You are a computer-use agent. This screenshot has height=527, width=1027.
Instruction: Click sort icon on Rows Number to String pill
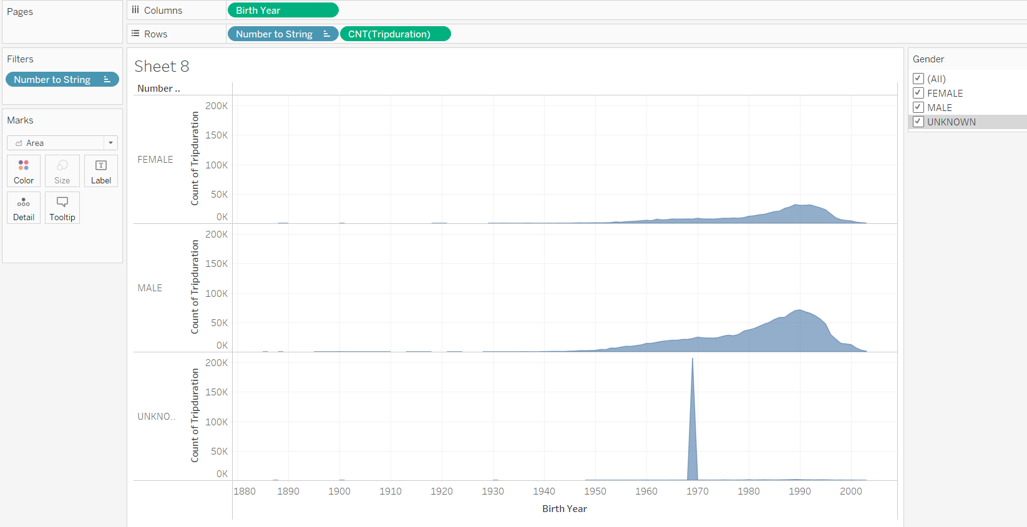327,34
